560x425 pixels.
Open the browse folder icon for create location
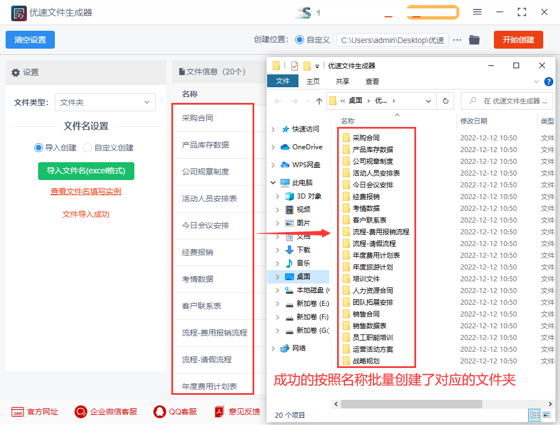(x=474, y=40)
